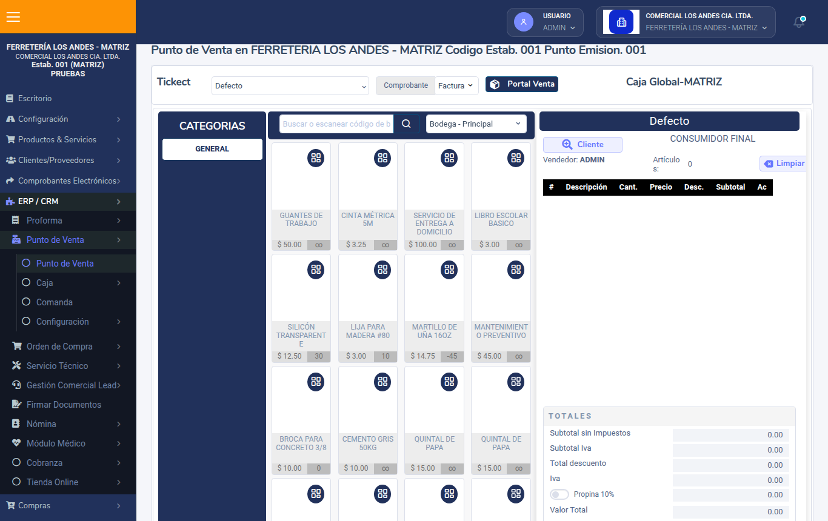Open options icon on SILICÓN TRANSPARENTE card

315,270
